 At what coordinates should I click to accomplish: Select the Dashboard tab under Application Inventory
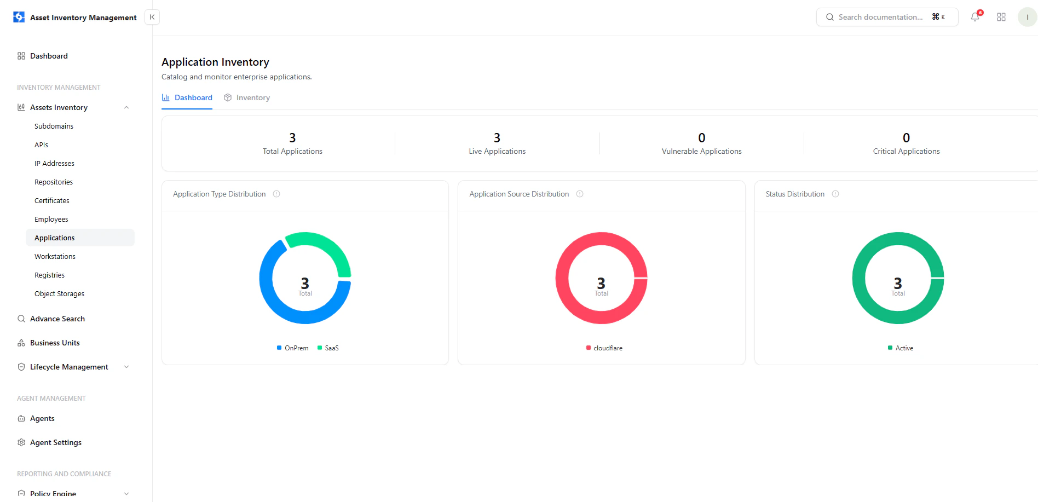pos(187,97)
